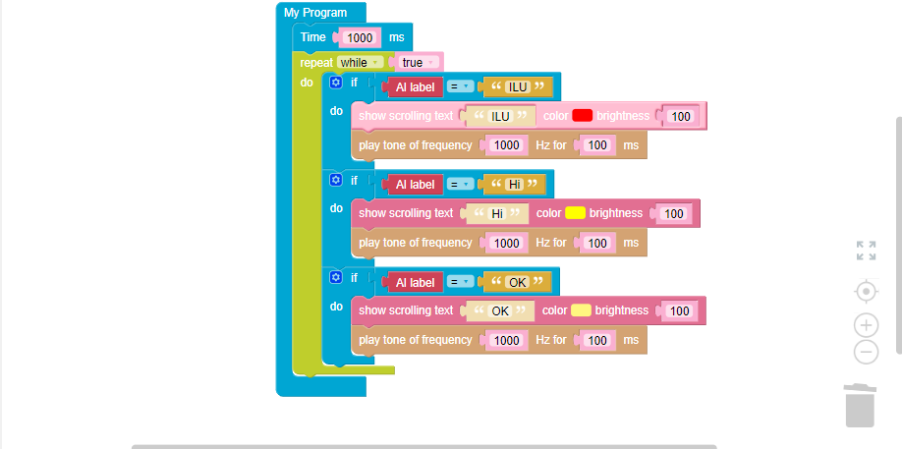The height and width of the screenshot is (449, 902).
Task: Select the 'play tone of frequency' label under Hi
Action: pos(416,243)
